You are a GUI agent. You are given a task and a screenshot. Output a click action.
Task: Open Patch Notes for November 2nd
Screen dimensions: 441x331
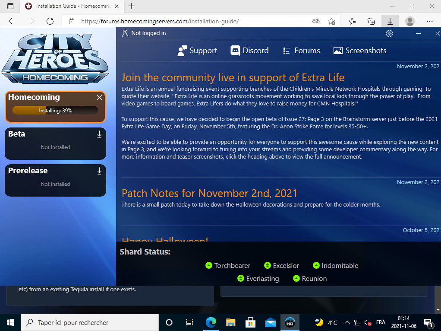coord(209,193)
